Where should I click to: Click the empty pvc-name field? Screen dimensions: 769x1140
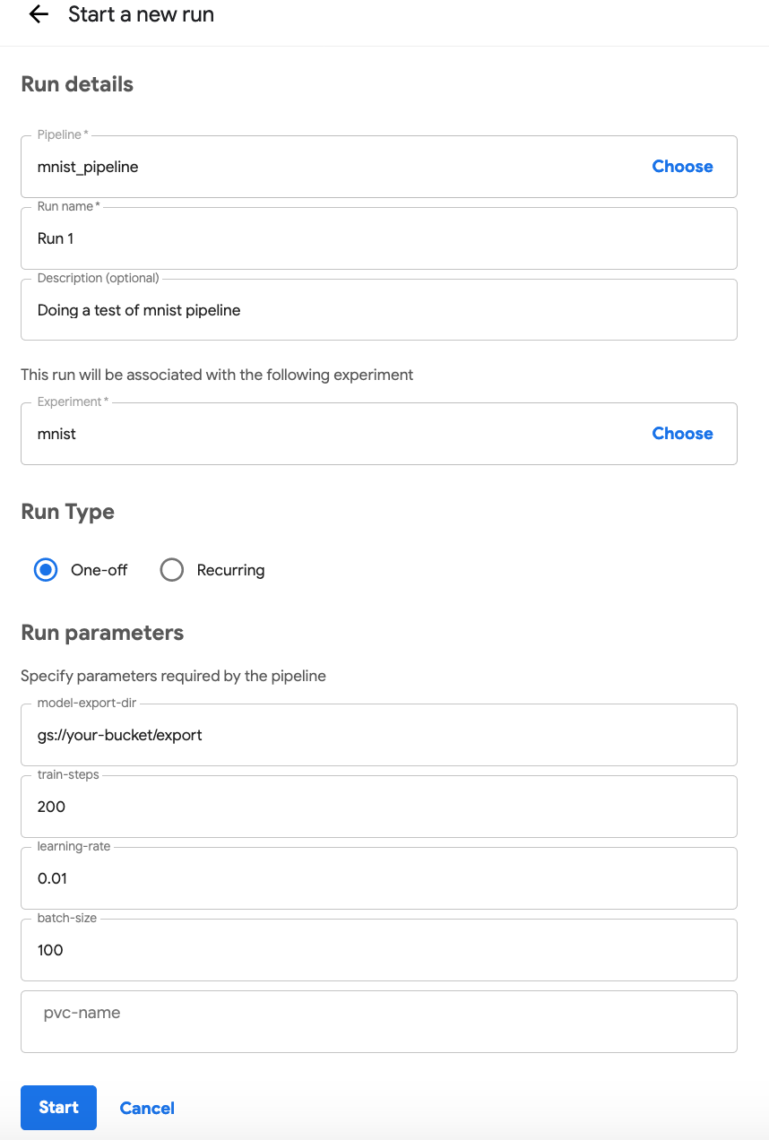[x=378, y=1022]
